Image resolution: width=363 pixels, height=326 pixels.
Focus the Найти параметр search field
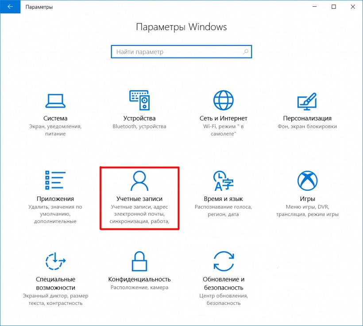[181, 52]
